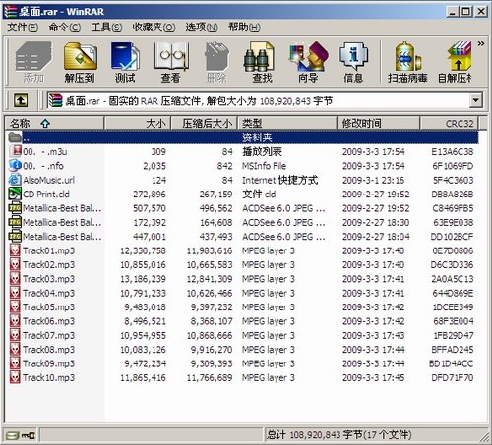The width and height of the screenshot is (492, 445).
Task: Select the Track07.mp3 file name
Action: pos(48,335)
